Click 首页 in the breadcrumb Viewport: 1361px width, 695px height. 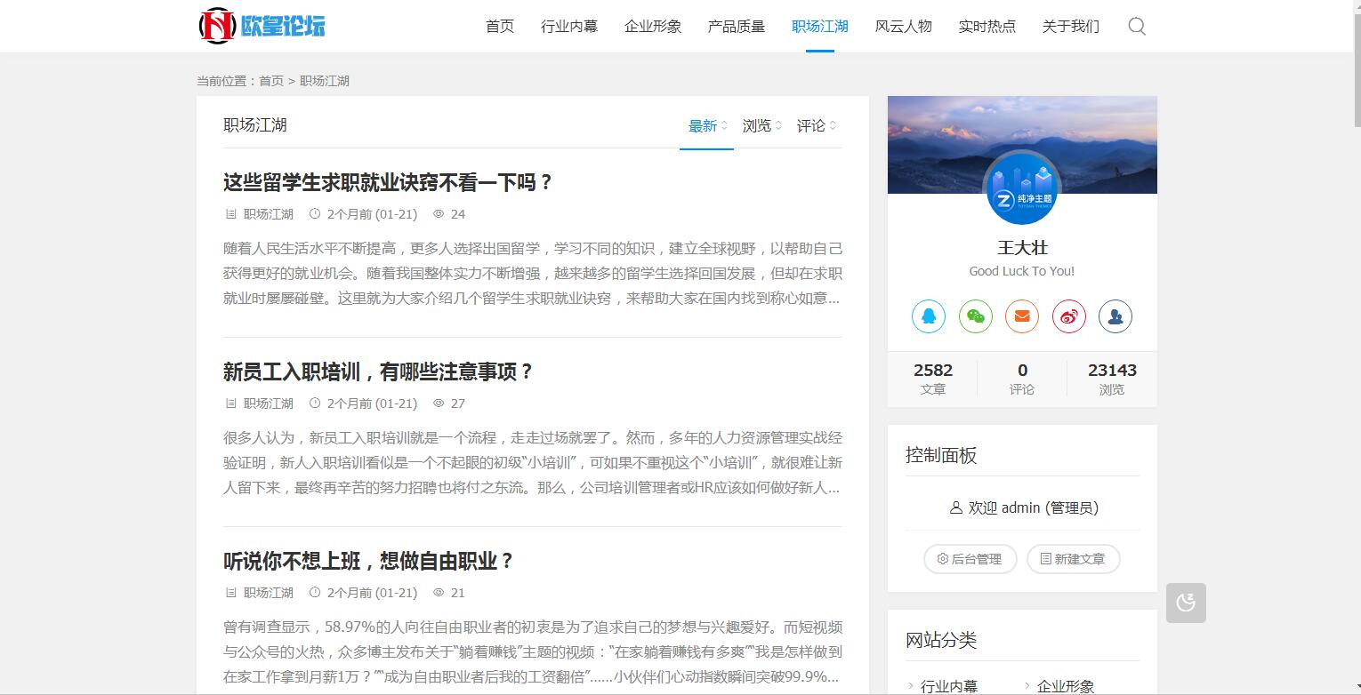271,81
